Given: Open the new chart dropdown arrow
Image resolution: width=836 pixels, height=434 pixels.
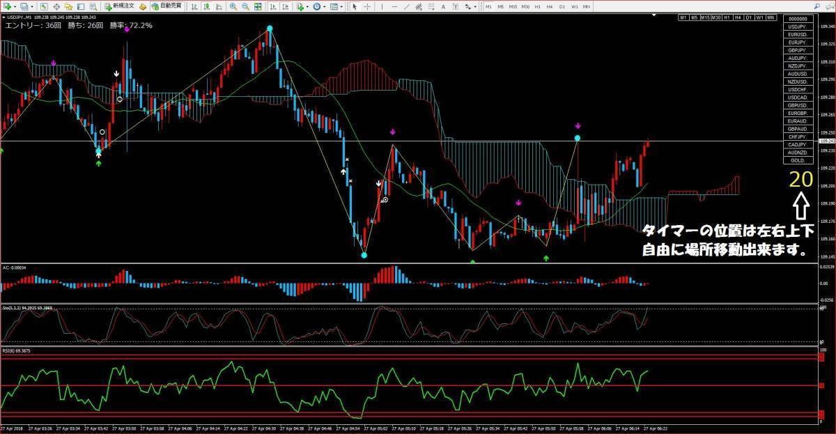Looking at the screenshot, I should pyautogui.click(x=15, y=6).
